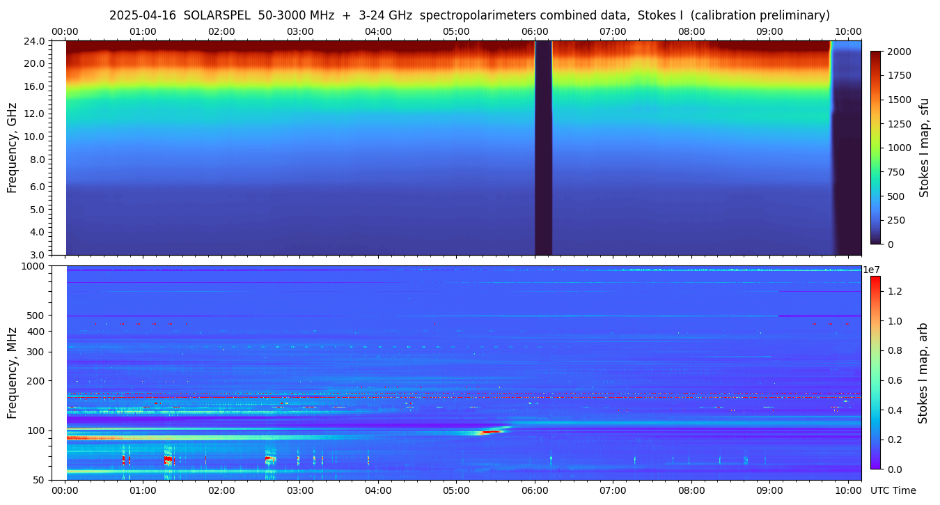Click the upper sfu colorbar gradient
Screen dimensions: 940x505
pos(876,147)
